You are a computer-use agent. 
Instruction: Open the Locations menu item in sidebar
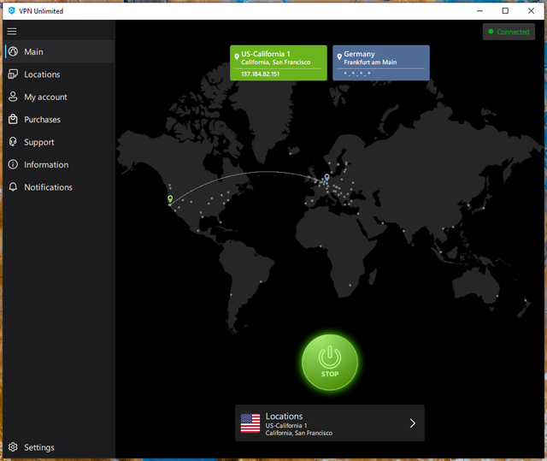pyautogui.click(x=59, y=74)
